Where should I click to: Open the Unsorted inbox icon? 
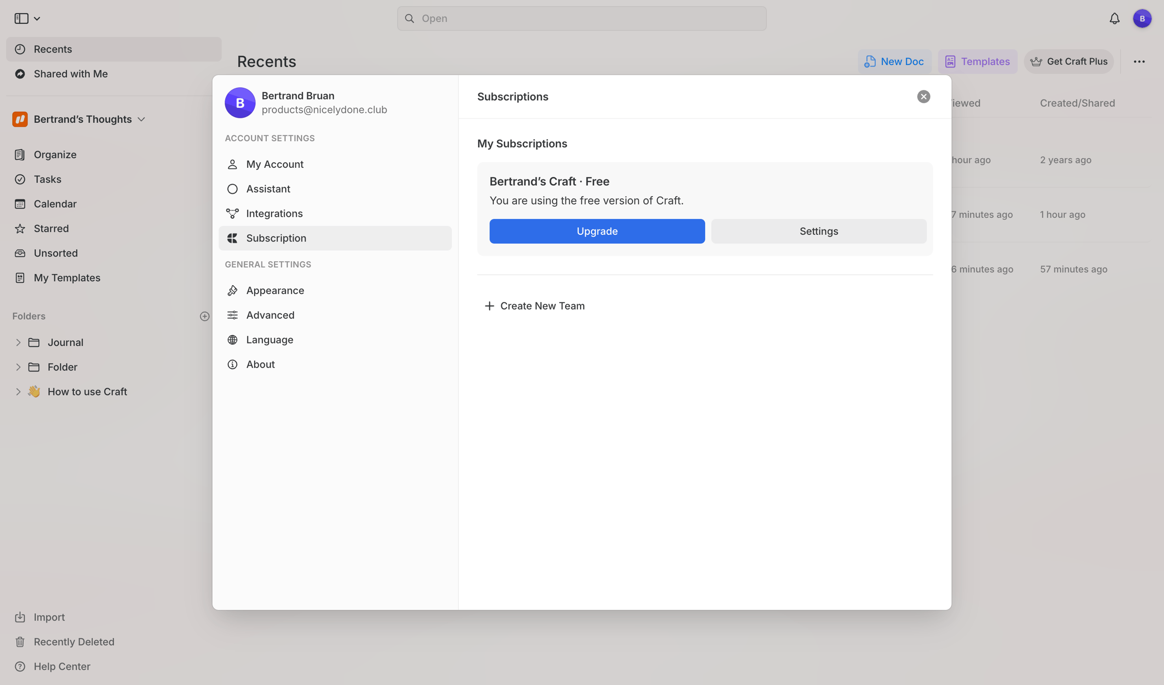pos(20,253)
